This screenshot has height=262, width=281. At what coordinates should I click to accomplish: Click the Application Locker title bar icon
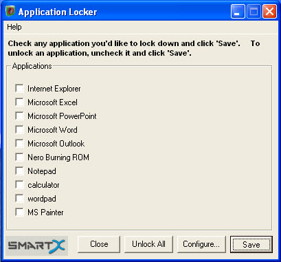pos(10,12)
